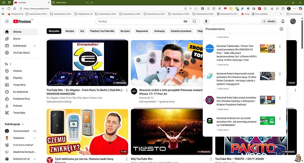Open notification settings gear icon

(282, 29)
